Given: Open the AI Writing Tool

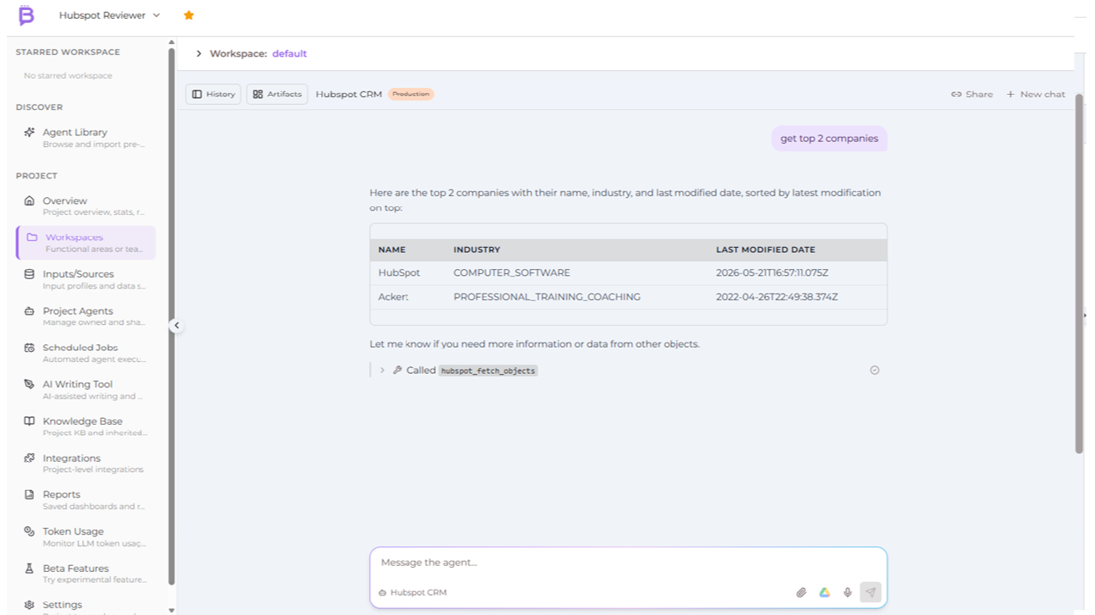Looking at the screenshot, I should coord(85,389).
